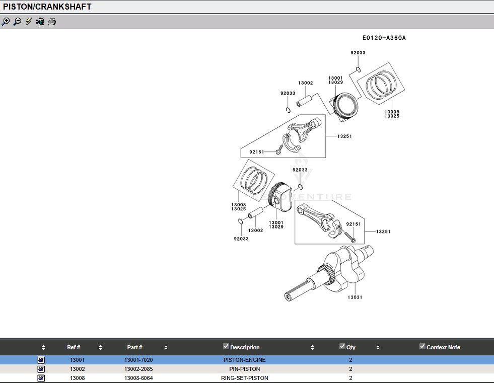
Task: Click the zoom out magnifier icon
Action: pos(17,22)
